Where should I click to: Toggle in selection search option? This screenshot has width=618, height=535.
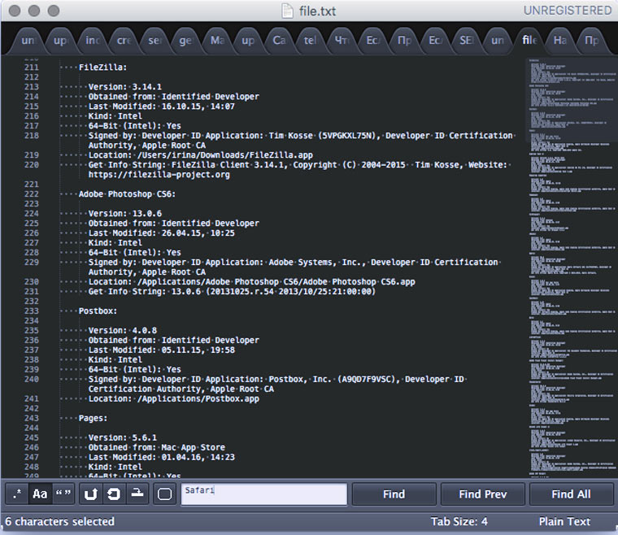(137, 494)
